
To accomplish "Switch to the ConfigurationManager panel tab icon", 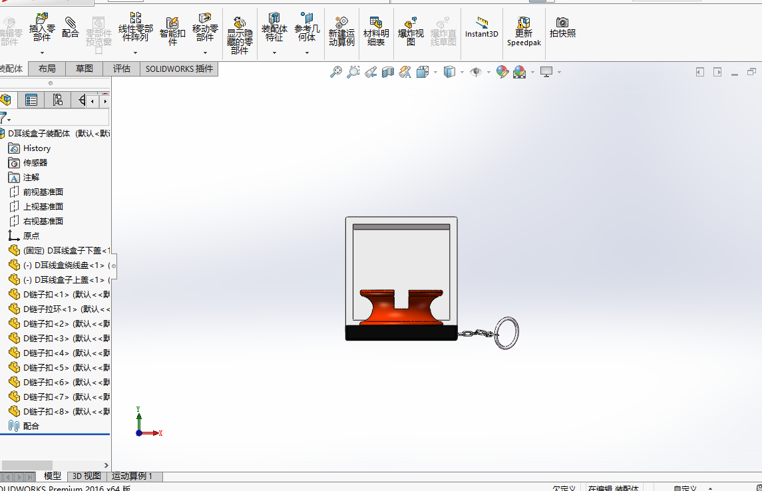I will [x=57, y=100].
